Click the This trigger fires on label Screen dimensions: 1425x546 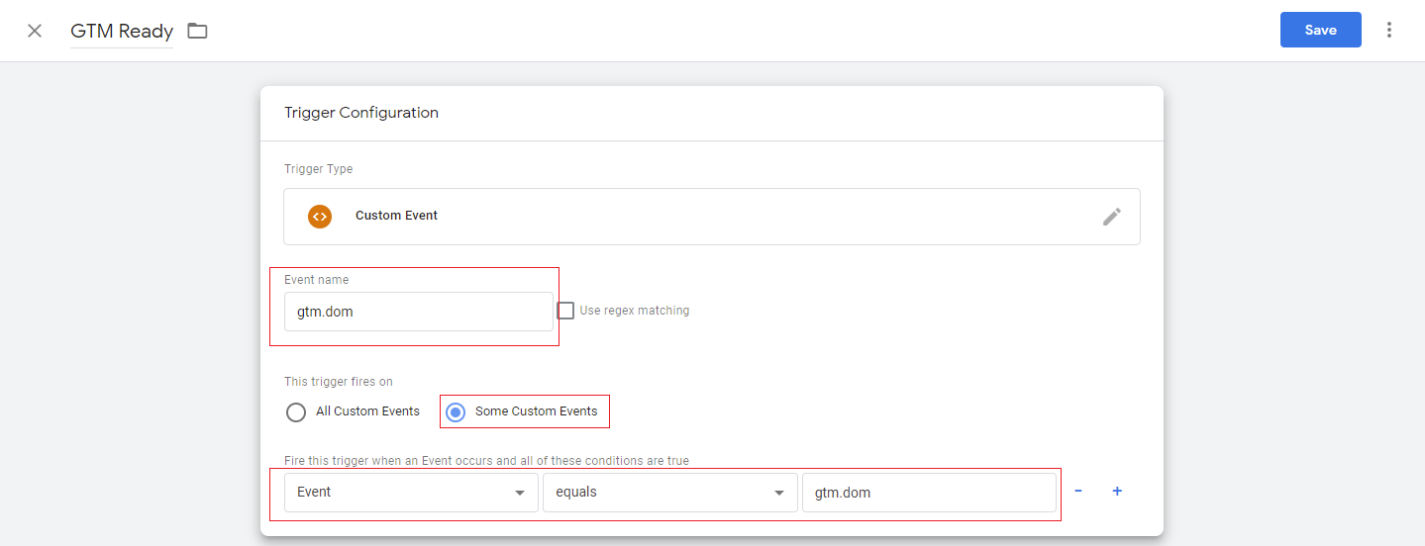pos(339,382)
